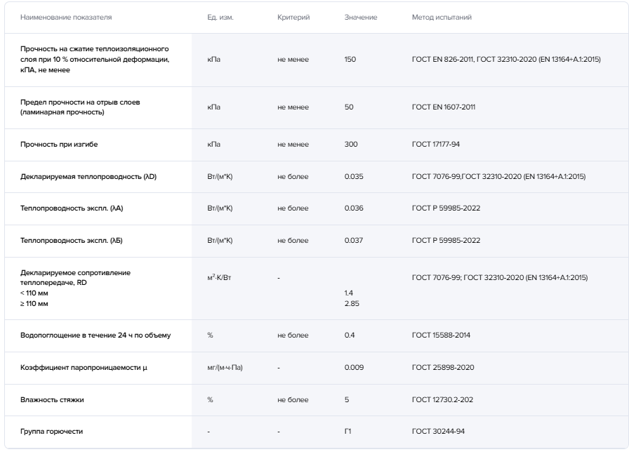Click the compression strength value 150
The width and height of the screenshot is (629, 452).
[x=350, y=59]
